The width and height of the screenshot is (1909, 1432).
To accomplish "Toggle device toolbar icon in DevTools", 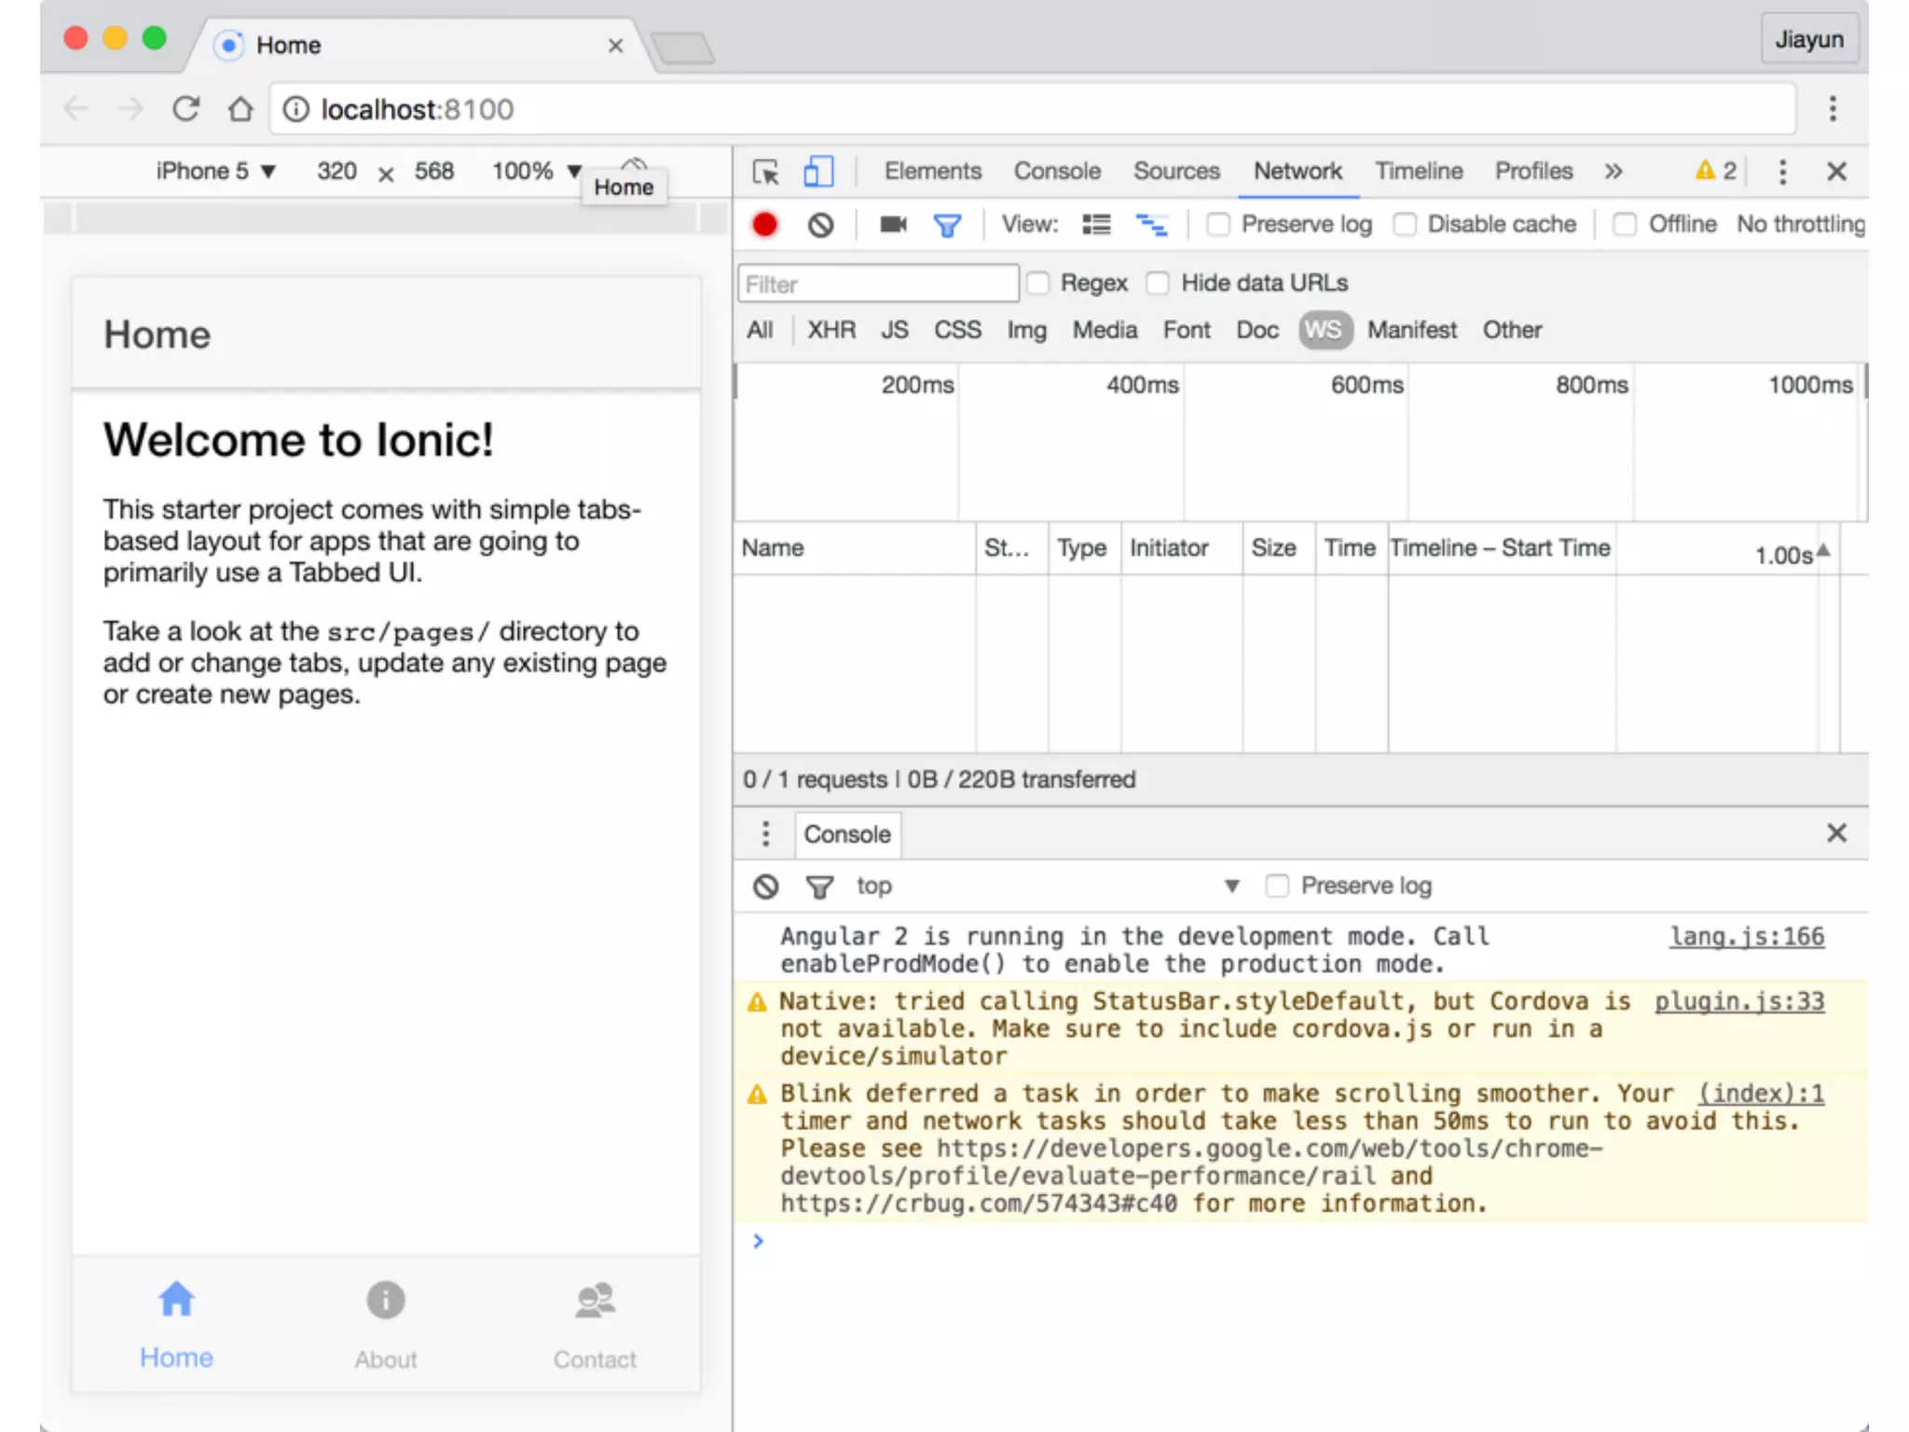I will click(x=818, y=172).
